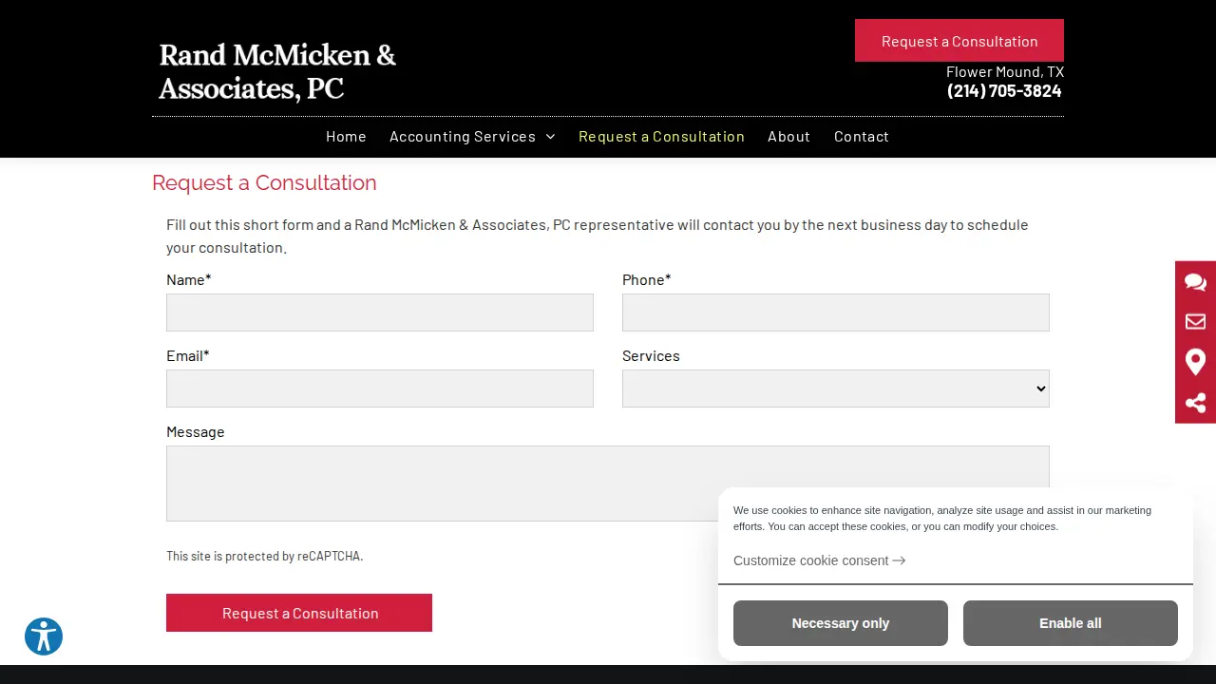Viewport: 1216px width, 684px height.
Task: Expand the Accounting Services menu chevron
Action: tap(550, 137)
